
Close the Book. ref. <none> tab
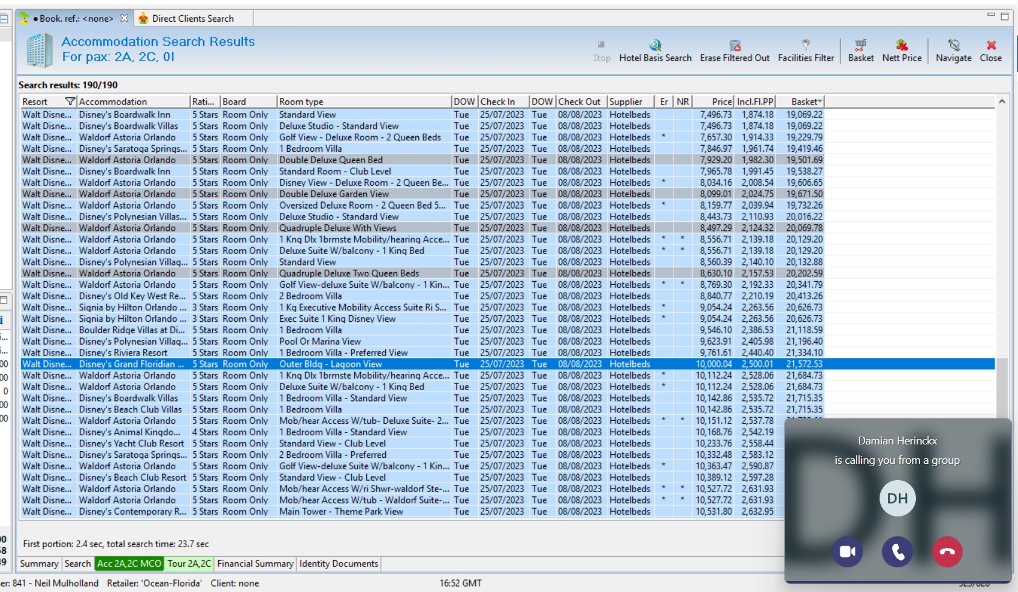pyautogui.click(x=124, y=18)
